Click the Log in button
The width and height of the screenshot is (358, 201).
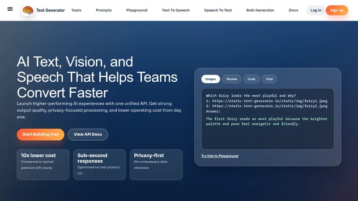pyautogui.click(x=316, y=10)
